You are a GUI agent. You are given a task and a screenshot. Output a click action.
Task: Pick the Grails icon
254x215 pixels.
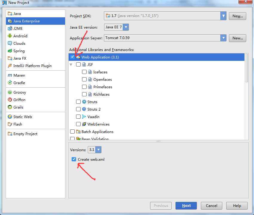10,107
